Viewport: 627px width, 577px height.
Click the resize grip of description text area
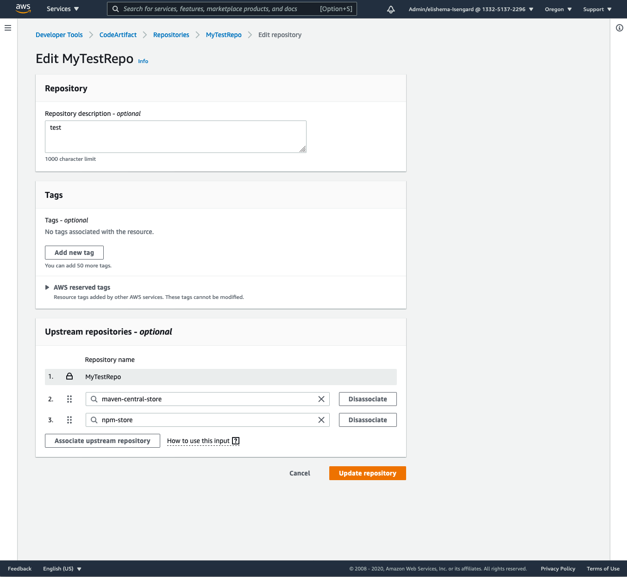pyautogui.click(x=303, y=149)
